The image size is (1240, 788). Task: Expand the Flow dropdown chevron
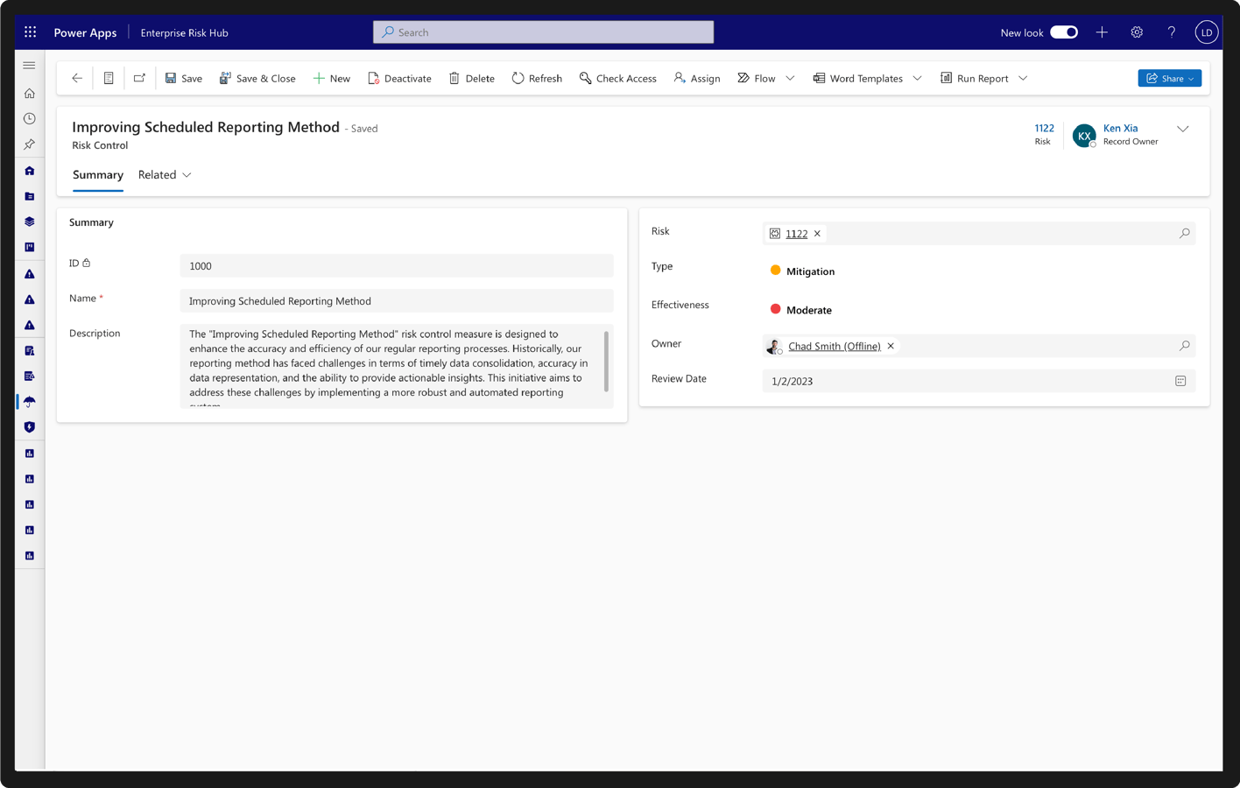pos(790,78)
